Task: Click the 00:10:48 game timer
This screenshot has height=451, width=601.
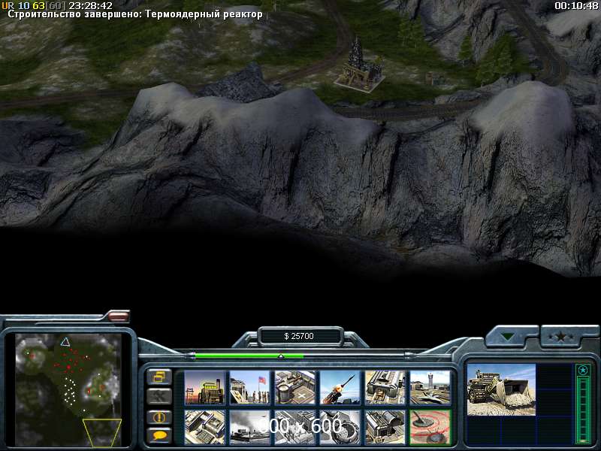Action: (x=576, y=6)
